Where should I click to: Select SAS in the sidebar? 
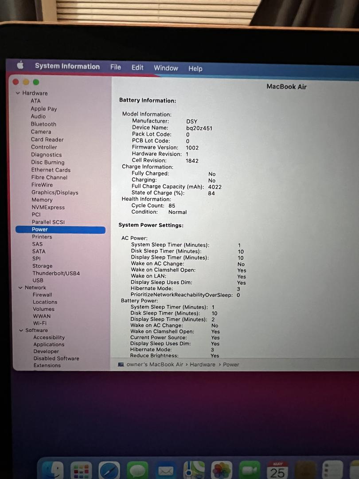(37, 244)
